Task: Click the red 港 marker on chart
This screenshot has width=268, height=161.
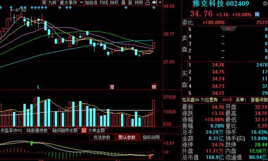Action: (112, 87)
